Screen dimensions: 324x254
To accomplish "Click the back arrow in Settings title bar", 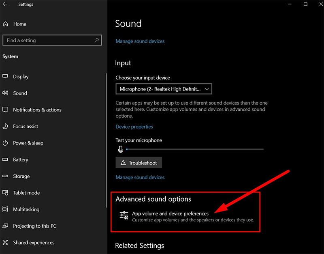I will point(6,4).
